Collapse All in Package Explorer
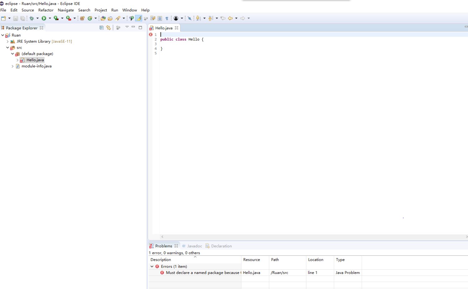The height and width of the screenshot is (289, 468). (x=101, y=28)
